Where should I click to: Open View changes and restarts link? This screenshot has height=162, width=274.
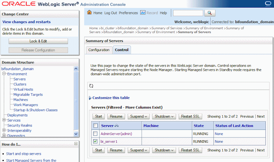(26, 22)
